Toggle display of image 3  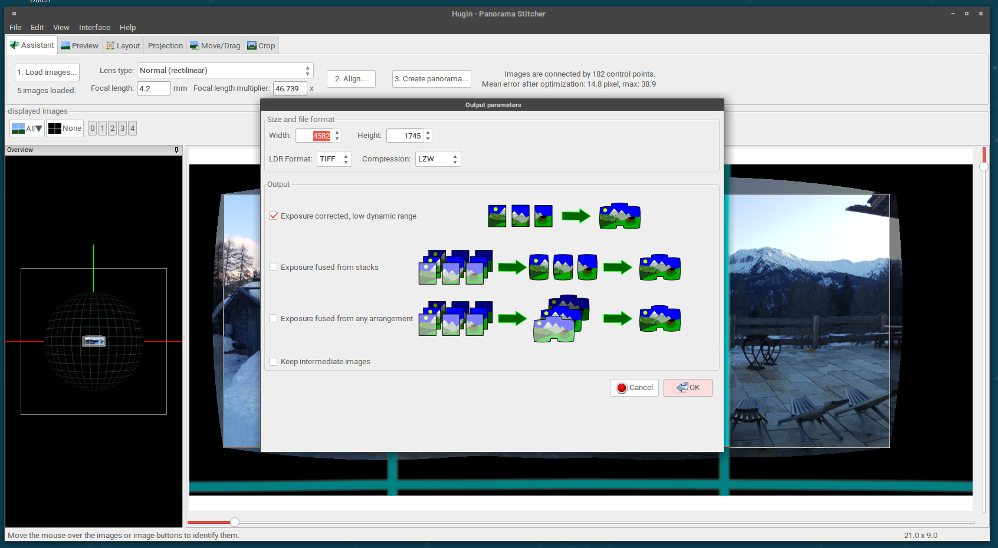[x=123, y=128]
